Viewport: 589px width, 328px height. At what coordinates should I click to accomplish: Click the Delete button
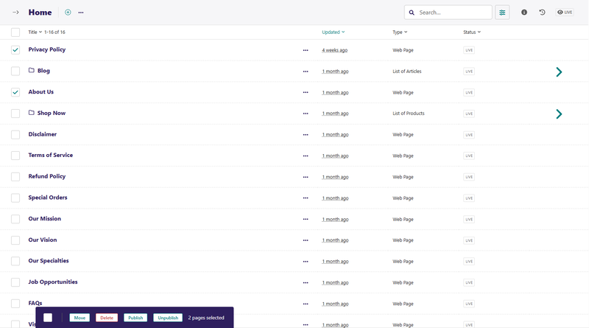107,318
